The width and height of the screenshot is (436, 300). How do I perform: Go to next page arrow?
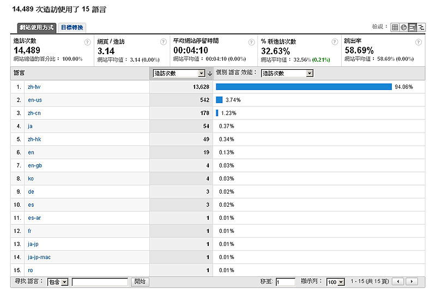(412, 281)
